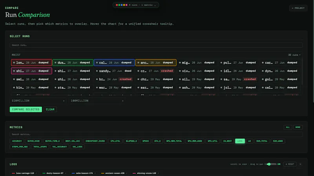Toggle the EPOCH metric chip
Screen dimensions: 314x176
146,141
